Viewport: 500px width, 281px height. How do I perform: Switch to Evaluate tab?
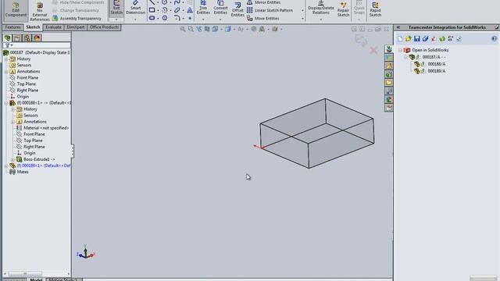pos(53,27)
